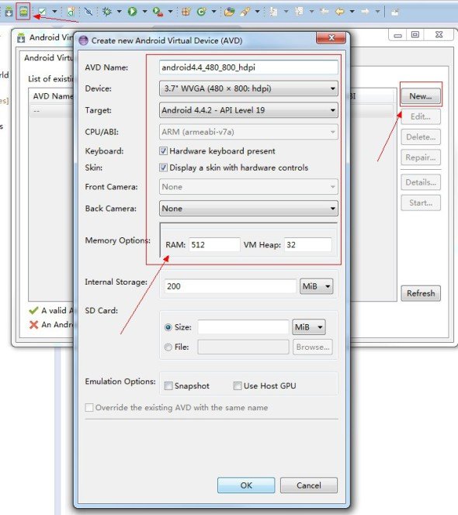This screenshot has width=458, height=515.
Task: Open the Internal Storage MiB unit dropdown
Action: (x=316, y=286)
